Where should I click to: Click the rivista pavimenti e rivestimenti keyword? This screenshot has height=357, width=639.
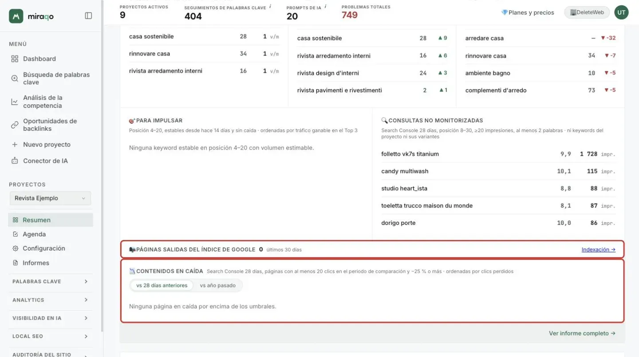pyautogui.click(x=339, y=90)
